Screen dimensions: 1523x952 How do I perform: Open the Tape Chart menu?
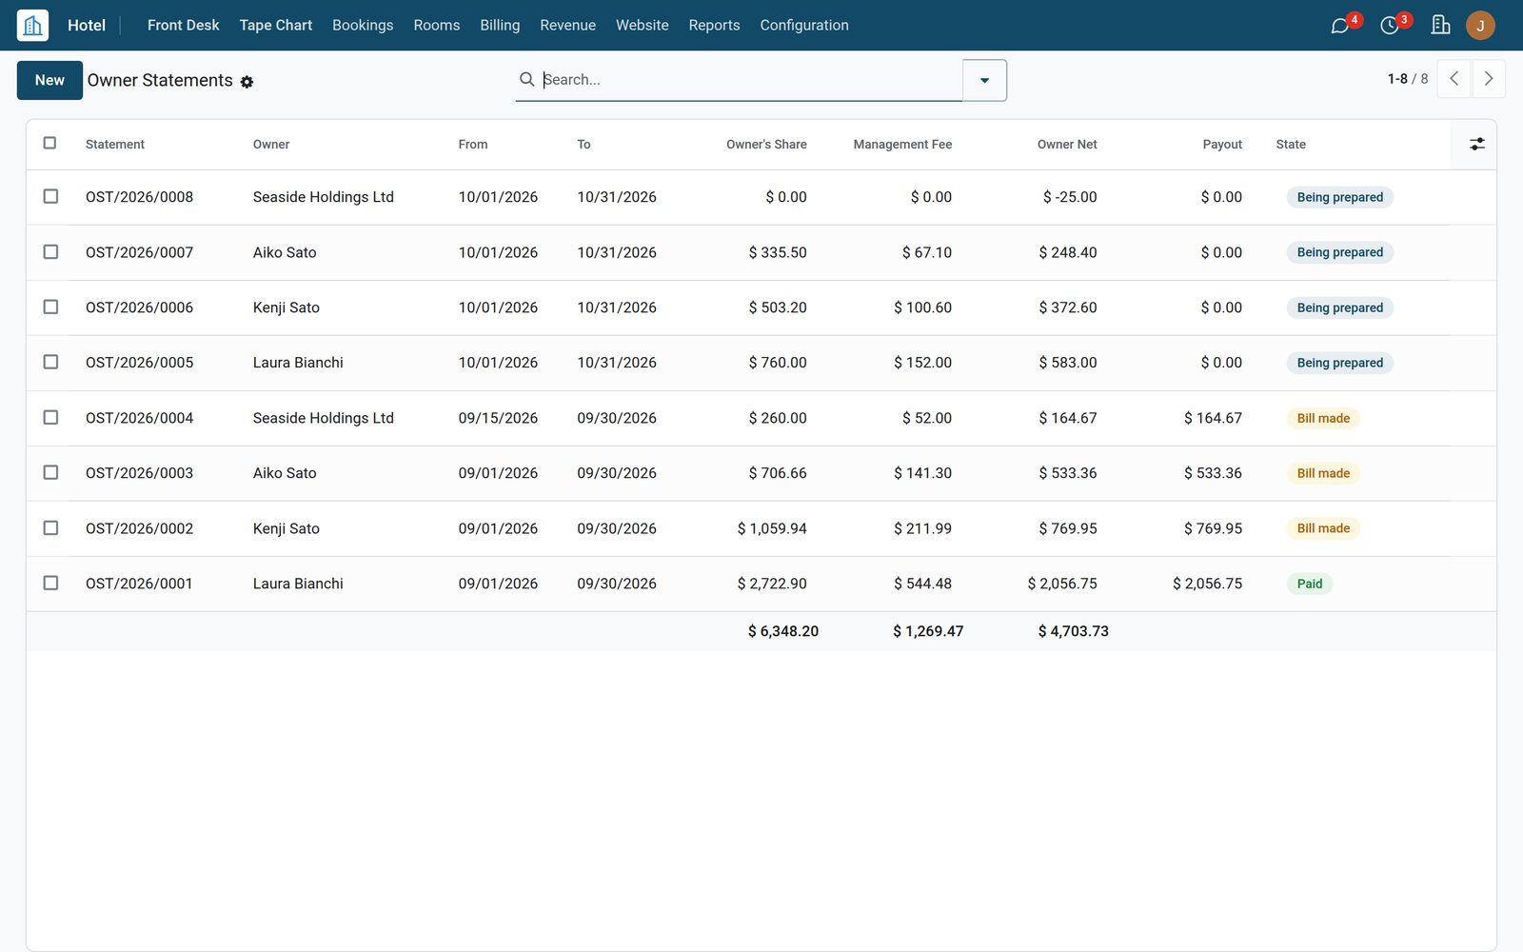click(276, 25)
